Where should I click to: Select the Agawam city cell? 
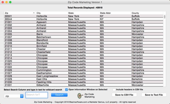click(x=41, y=22)
